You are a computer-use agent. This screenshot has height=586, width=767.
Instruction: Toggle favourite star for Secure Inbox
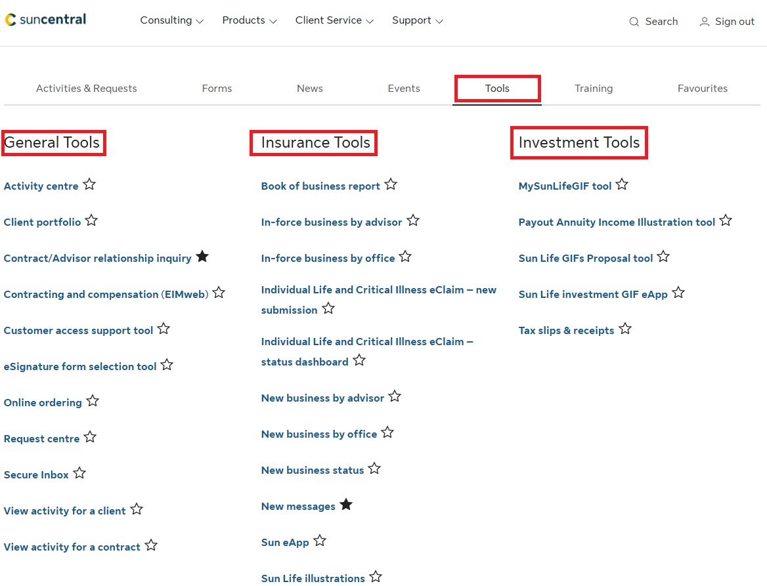[x=79, y=474]
